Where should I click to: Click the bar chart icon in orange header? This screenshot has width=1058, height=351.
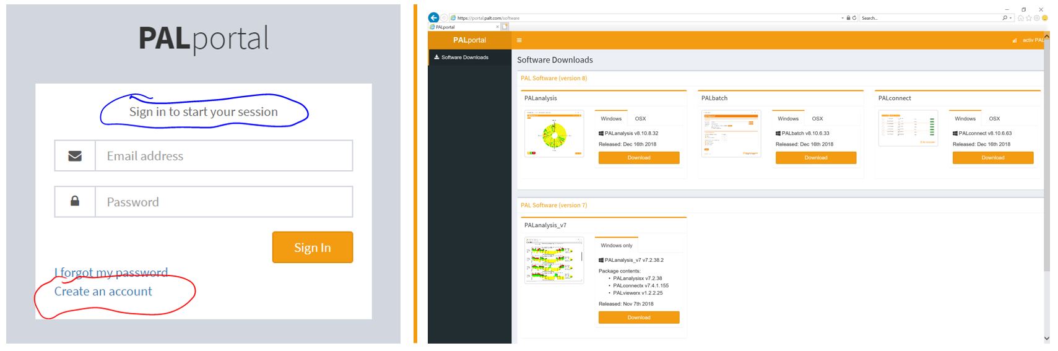point(1015,40)
